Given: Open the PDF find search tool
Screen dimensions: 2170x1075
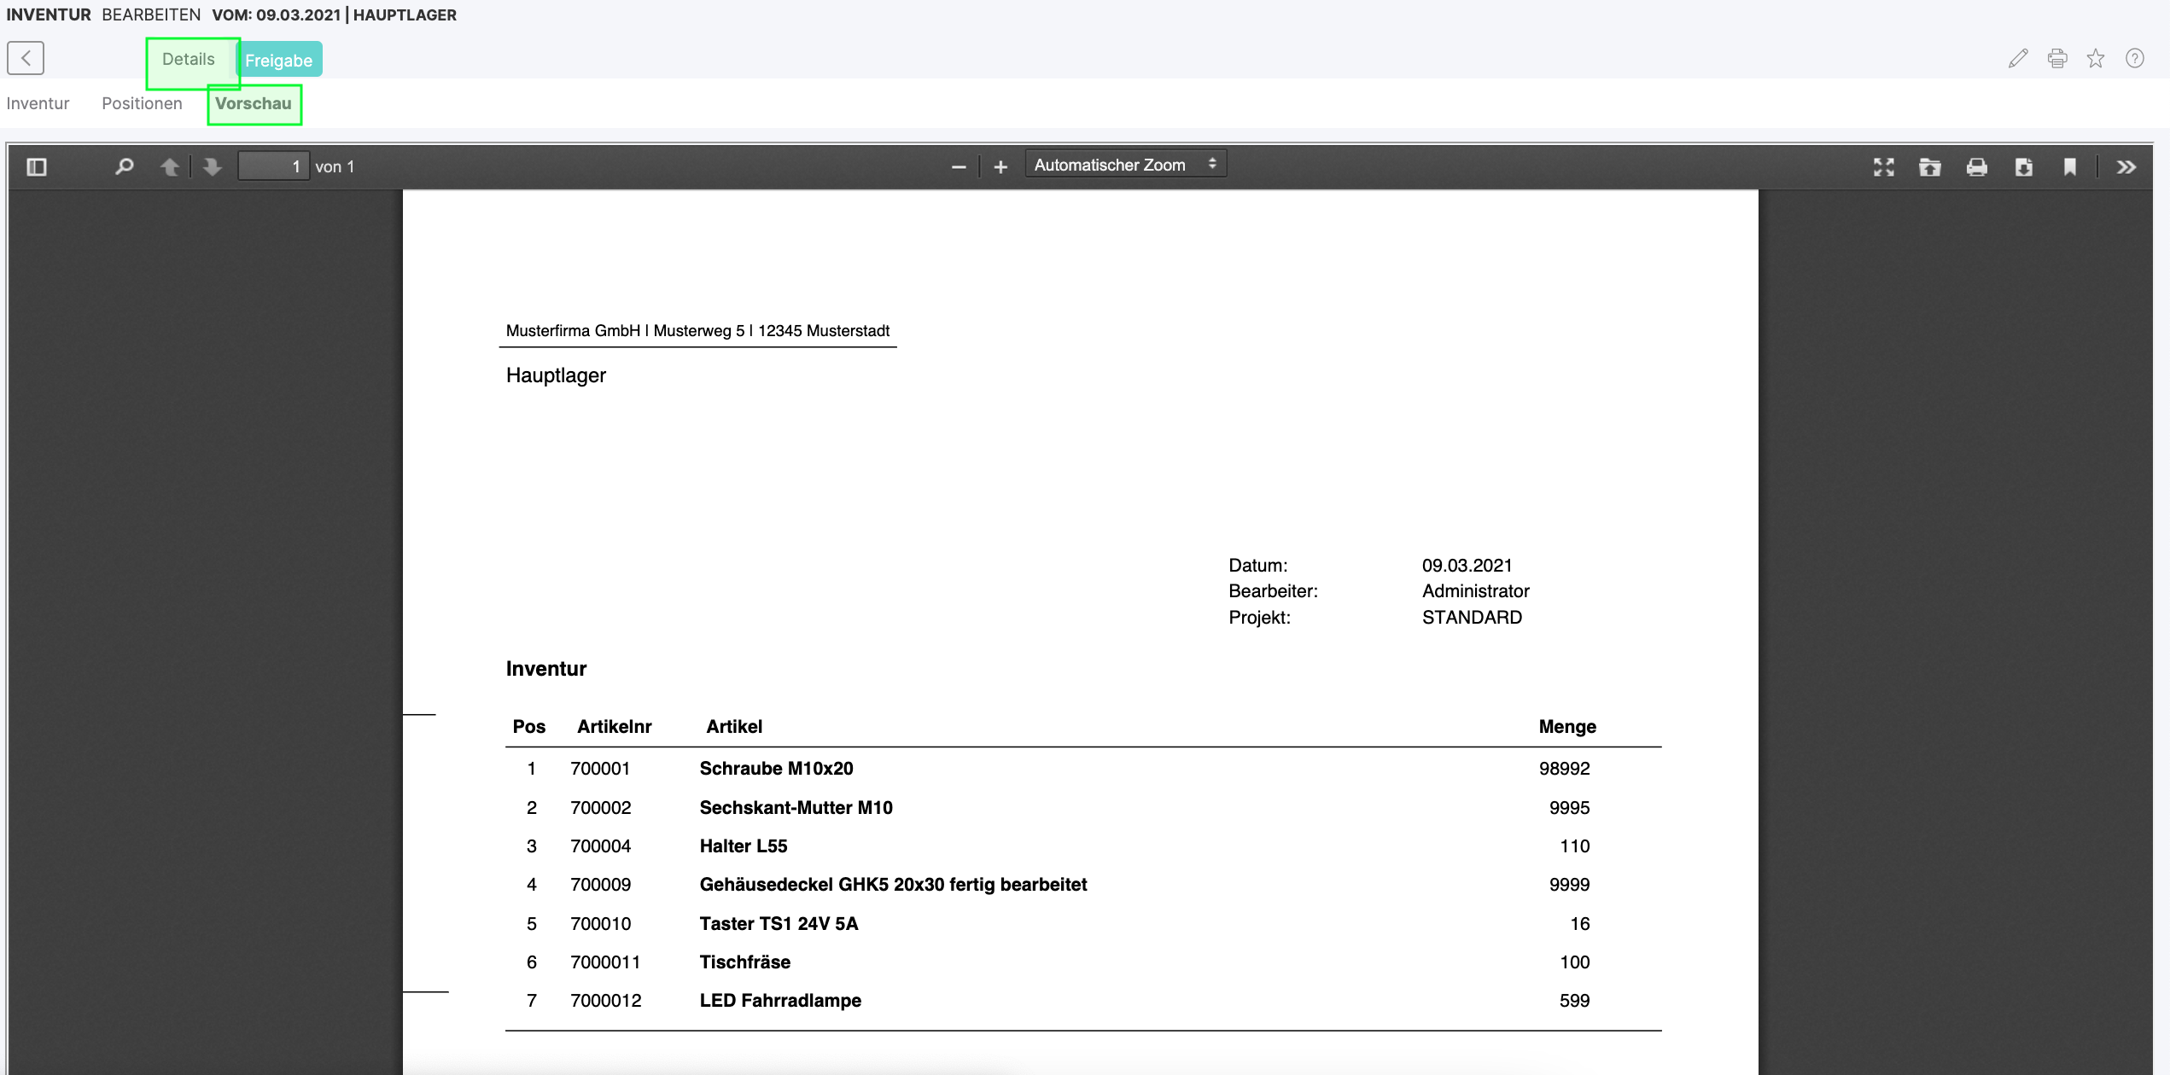Looking at the screenshot, I should (x=125, y=166).
